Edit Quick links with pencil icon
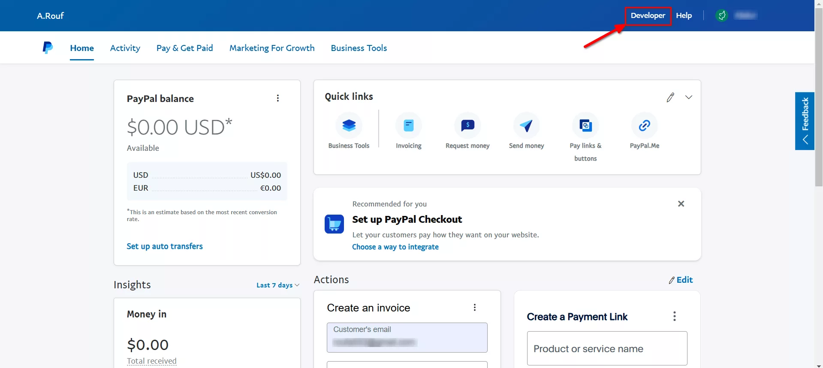 (670, 97)
